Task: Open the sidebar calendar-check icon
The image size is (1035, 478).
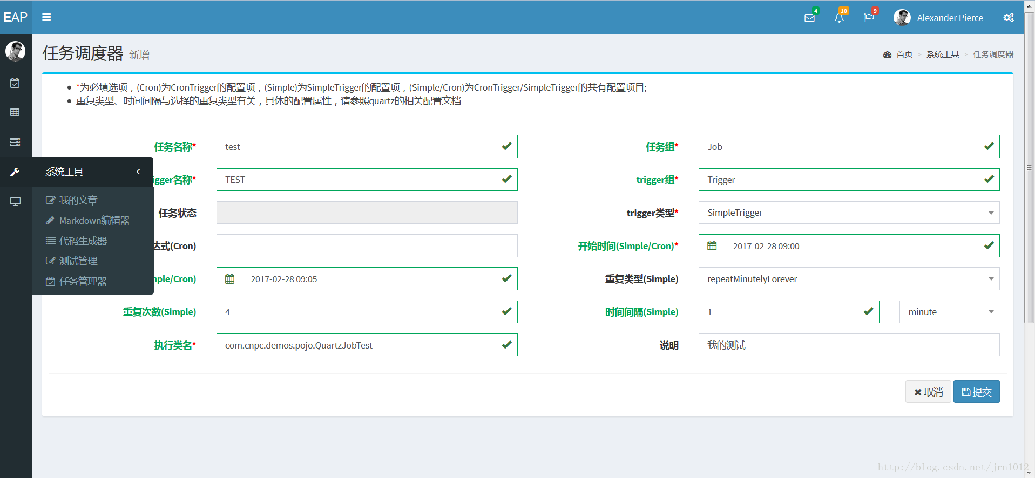Action: [15, 83]
